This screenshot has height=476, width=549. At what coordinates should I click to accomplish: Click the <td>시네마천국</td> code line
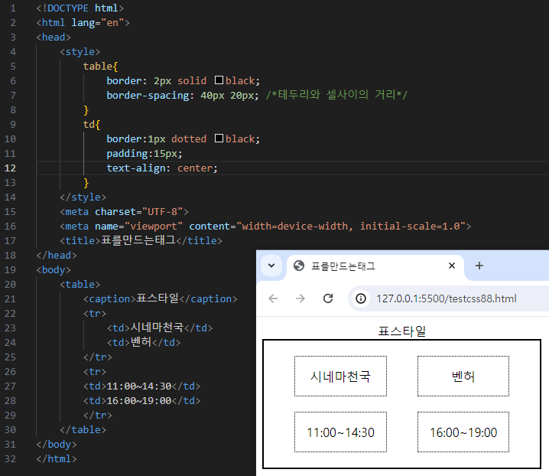[160, 328]
